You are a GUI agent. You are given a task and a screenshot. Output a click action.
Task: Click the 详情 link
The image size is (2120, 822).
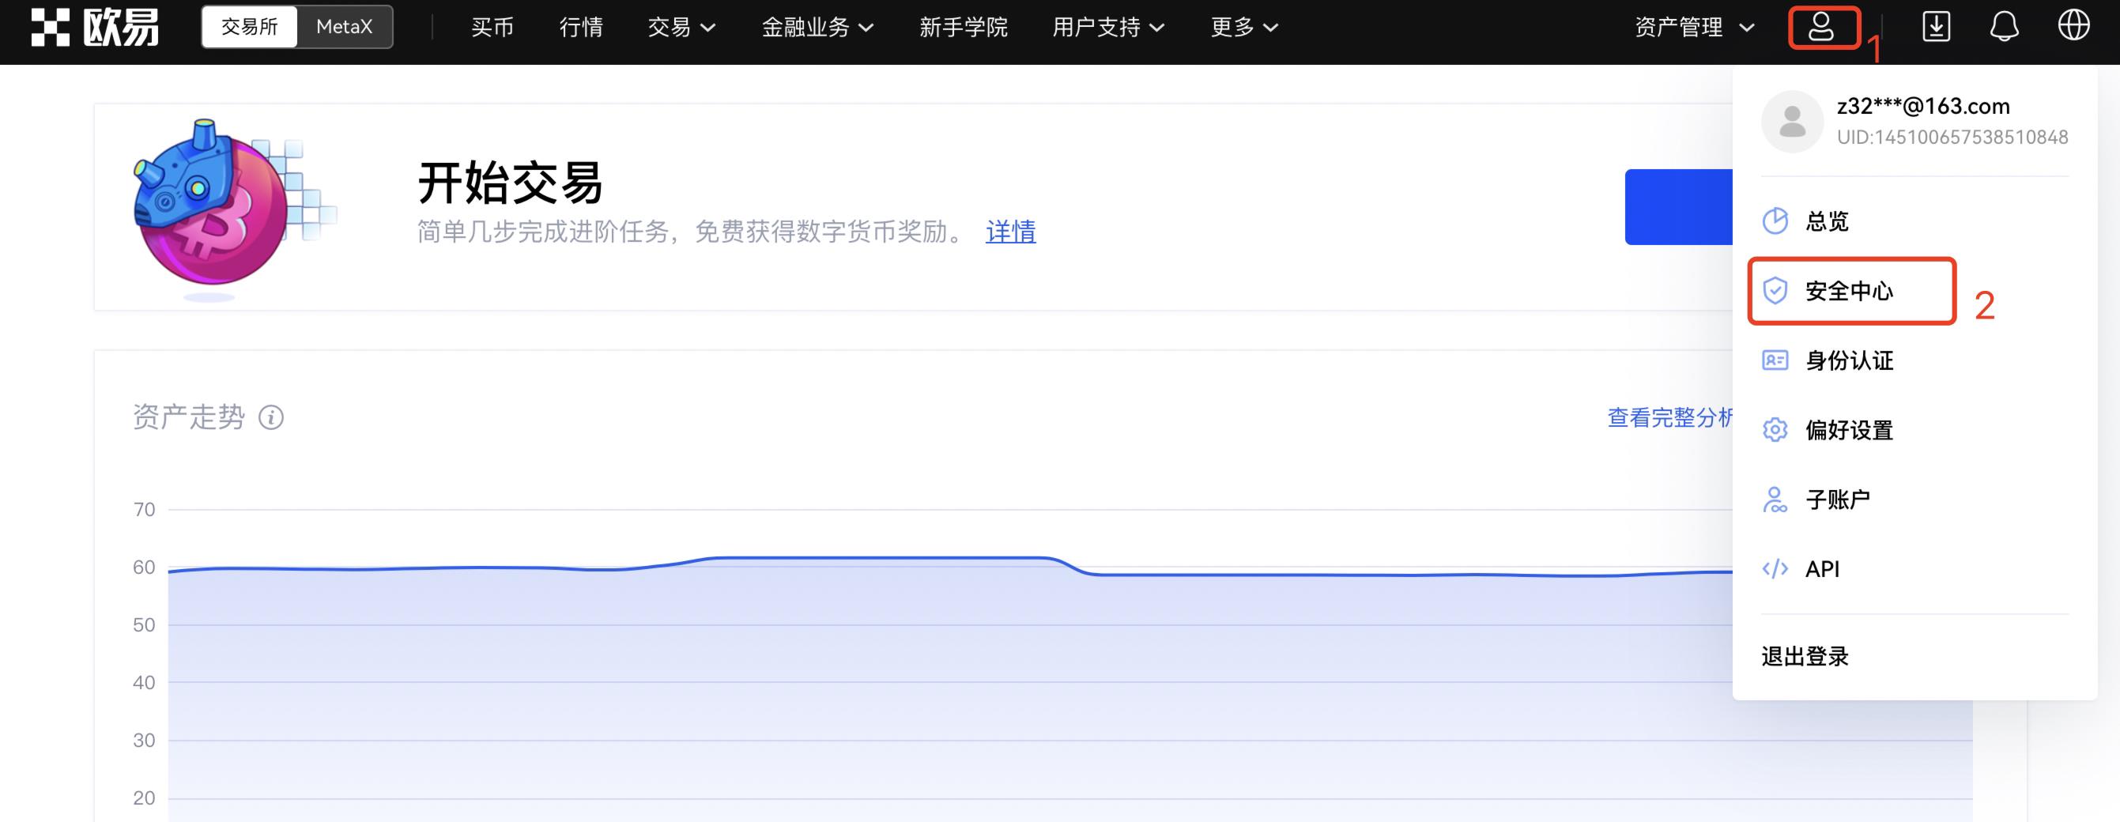click(x=1011, y=233)
